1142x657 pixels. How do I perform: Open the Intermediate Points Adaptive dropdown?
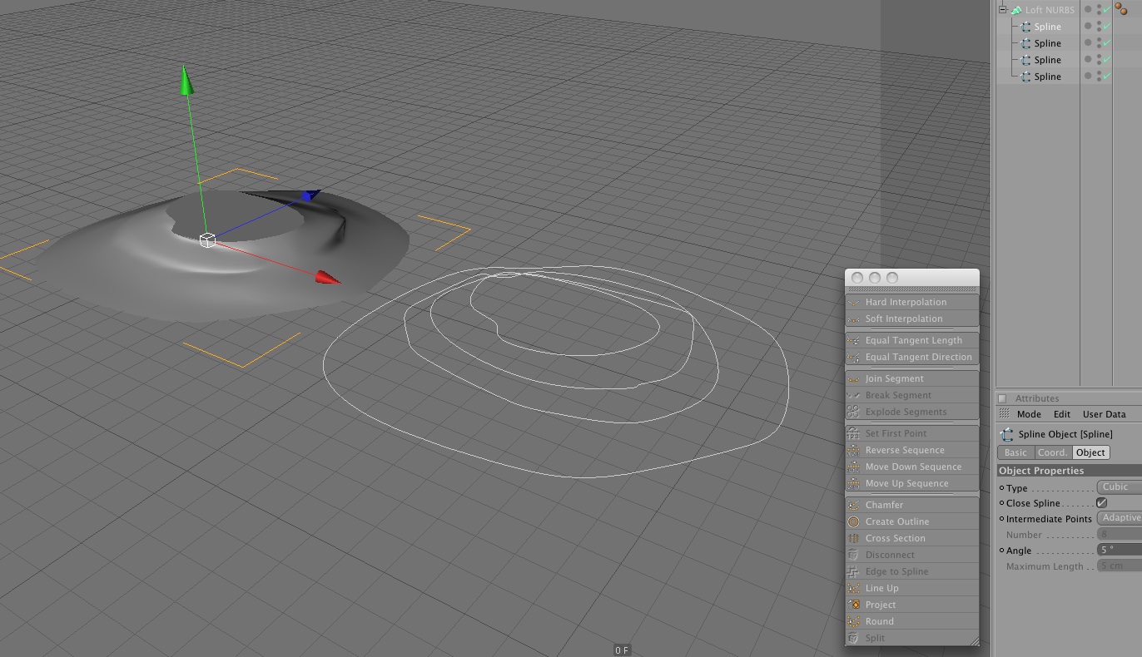point(1119,518)
